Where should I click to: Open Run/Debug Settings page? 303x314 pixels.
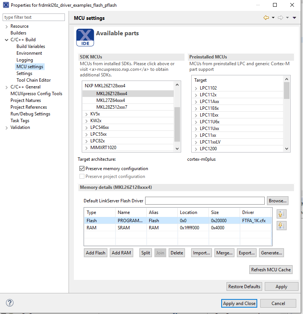(30, 114)
